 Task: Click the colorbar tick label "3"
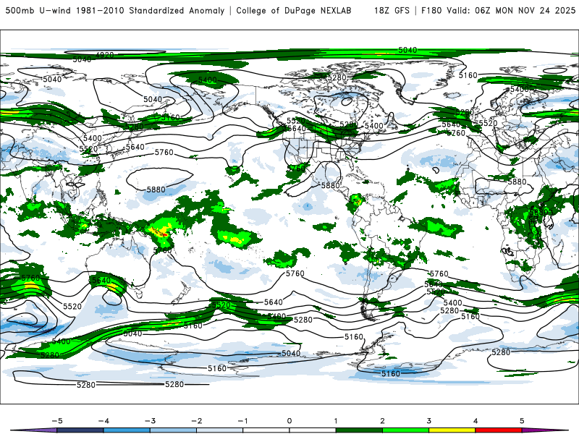[428, 421]
